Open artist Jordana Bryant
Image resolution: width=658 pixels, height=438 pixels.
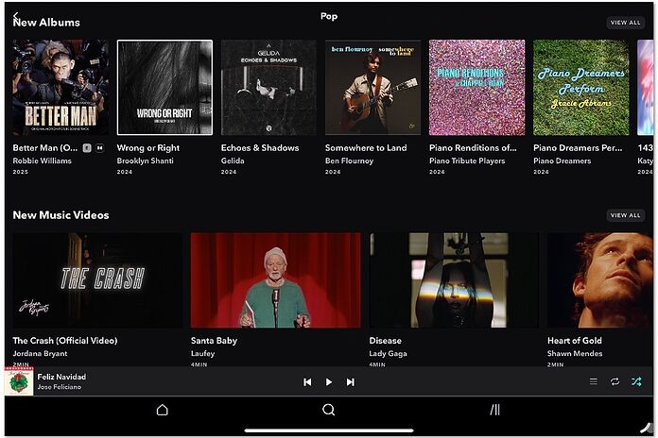click(40, 354)
